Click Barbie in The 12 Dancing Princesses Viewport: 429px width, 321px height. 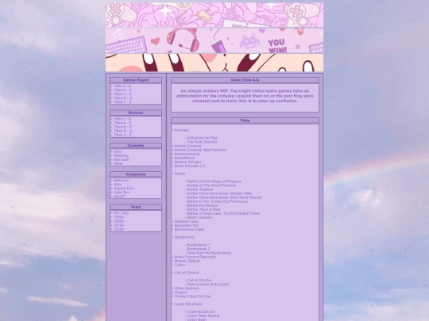click(218, 201)
